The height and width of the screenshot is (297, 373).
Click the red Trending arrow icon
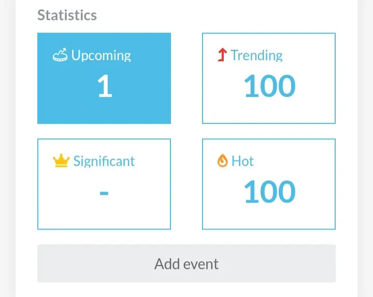[x=222, y=55]
